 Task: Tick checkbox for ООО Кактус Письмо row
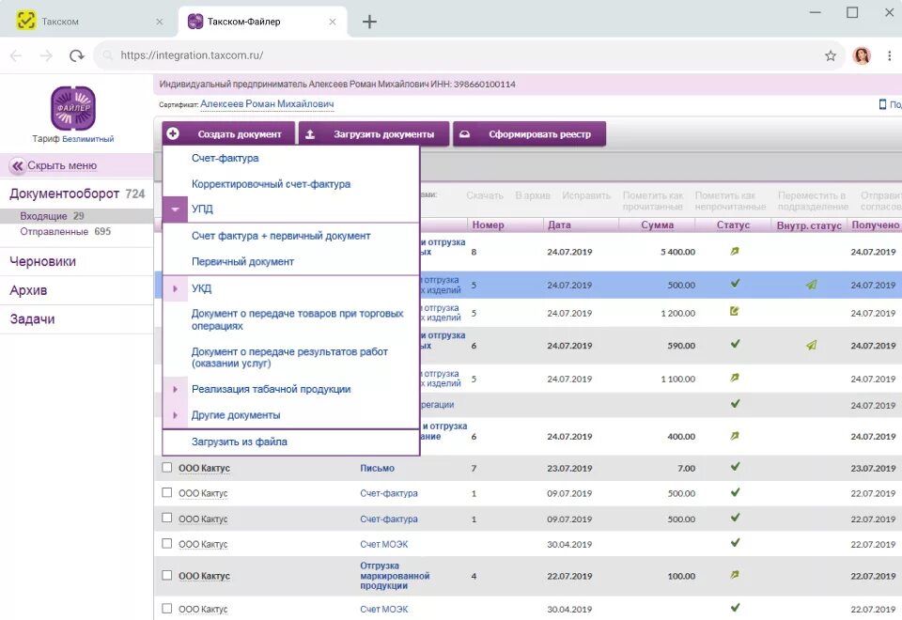pyautogui.click(x=167, y=467)
